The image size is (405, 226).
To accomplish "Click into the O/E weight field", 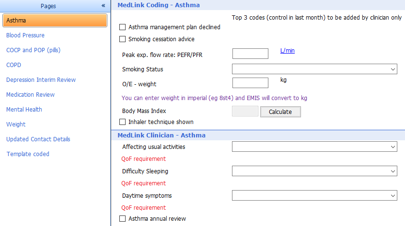I will pos(250,83).
